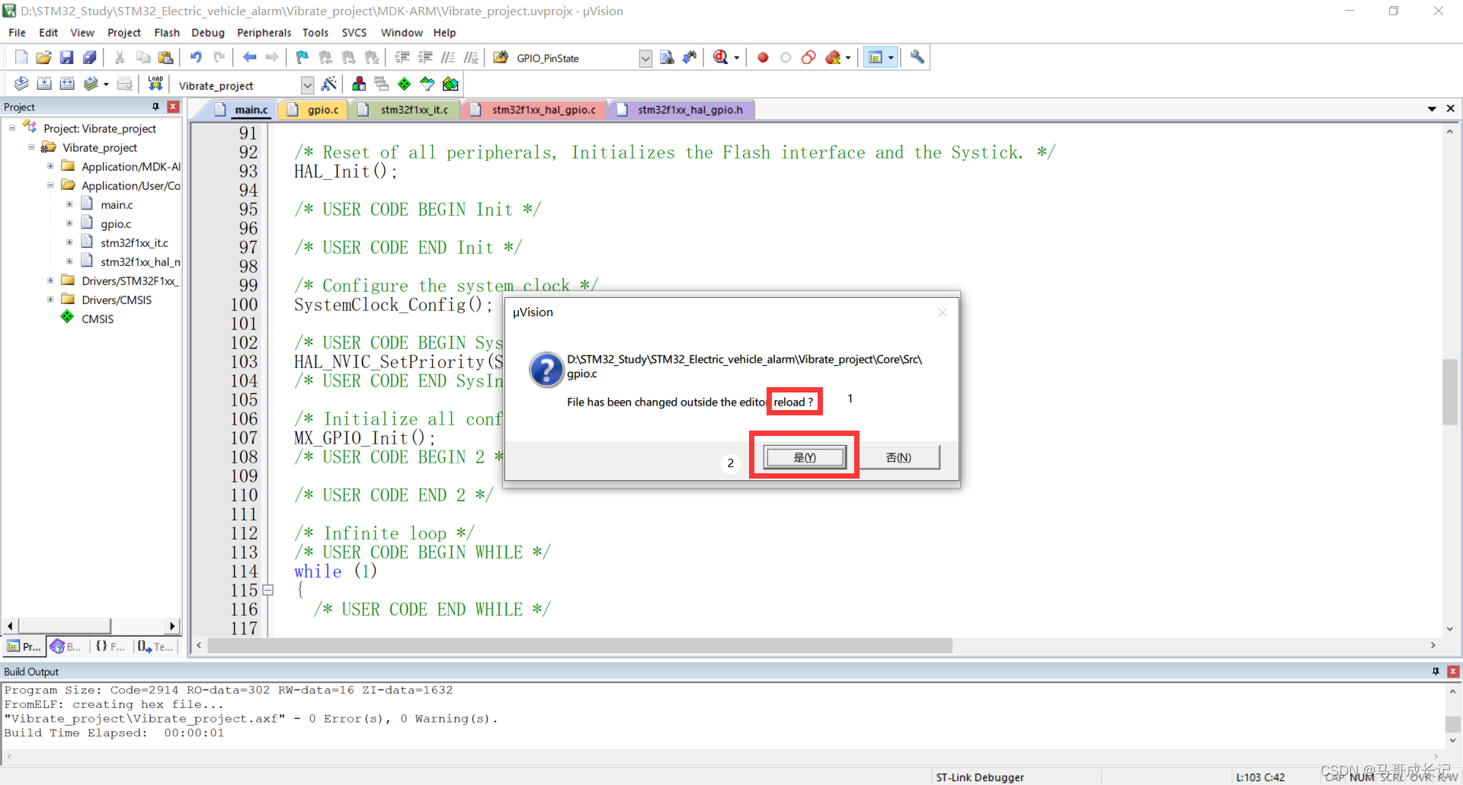Open the window layout dropdown arrow
This screenshot has height=785, width=1463.
pos(891,58)
